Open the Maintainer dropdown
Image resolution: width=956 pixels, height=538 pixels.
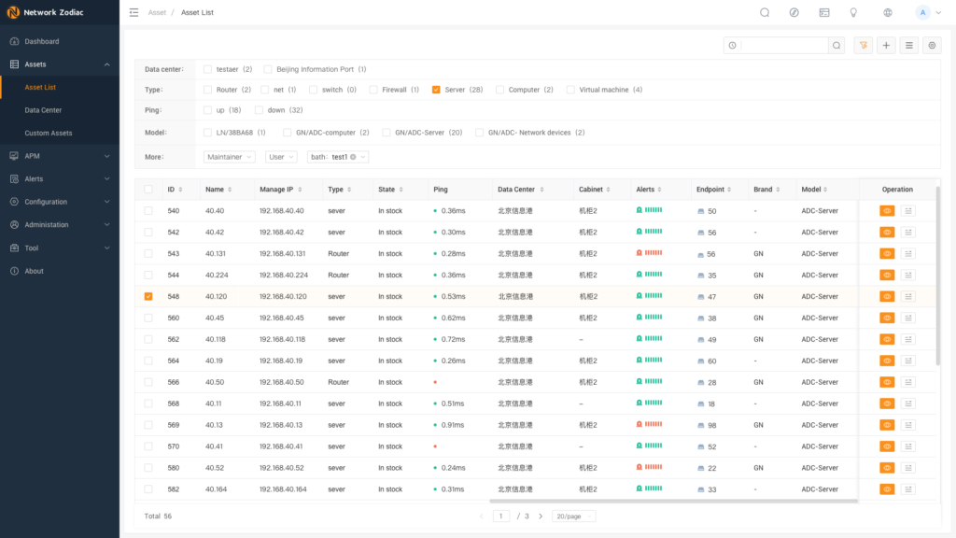pos(230,157)
